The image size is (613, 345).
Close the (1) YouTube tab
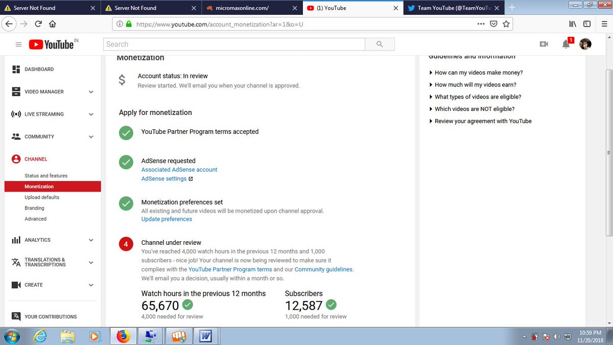pyautogui.click(x=395, y=8)
